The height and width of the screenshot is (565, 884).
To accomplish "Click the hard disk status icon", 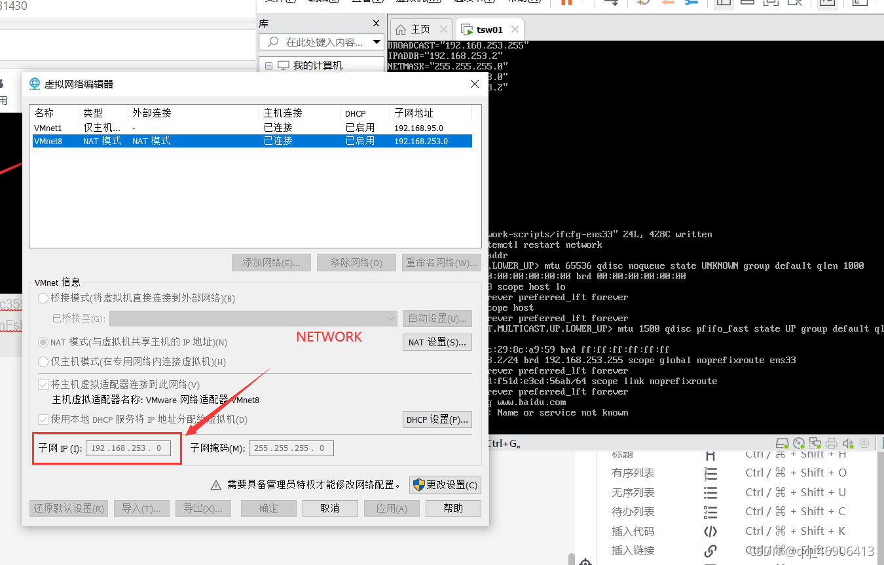I will pyautogui.click(x=783, y=444).
